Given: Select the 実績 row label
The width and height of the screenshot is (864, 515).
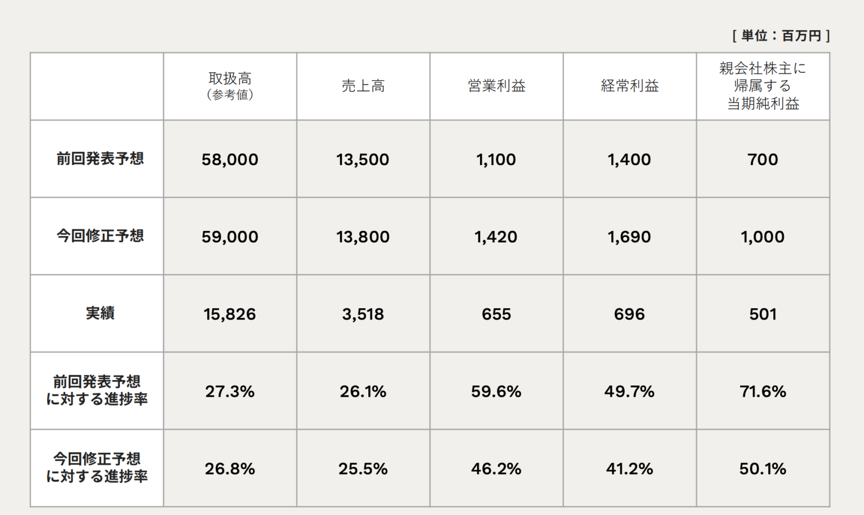Looking at the screenshot, I should 100,313.
